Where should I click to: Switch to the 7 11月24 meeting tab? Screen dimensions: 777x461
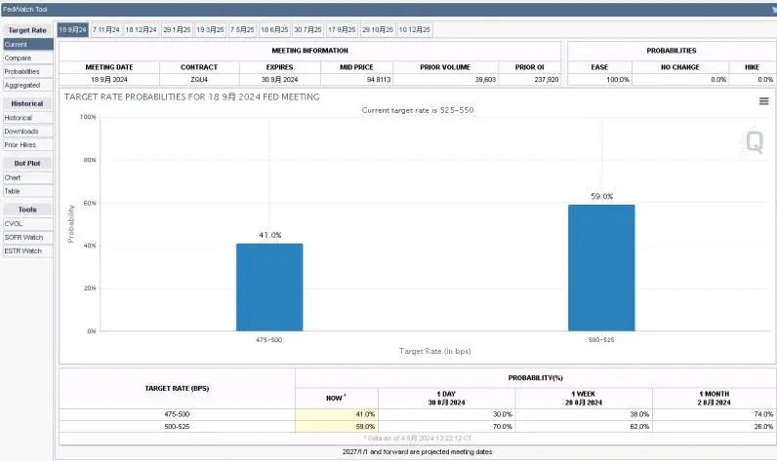coord(106,29)
